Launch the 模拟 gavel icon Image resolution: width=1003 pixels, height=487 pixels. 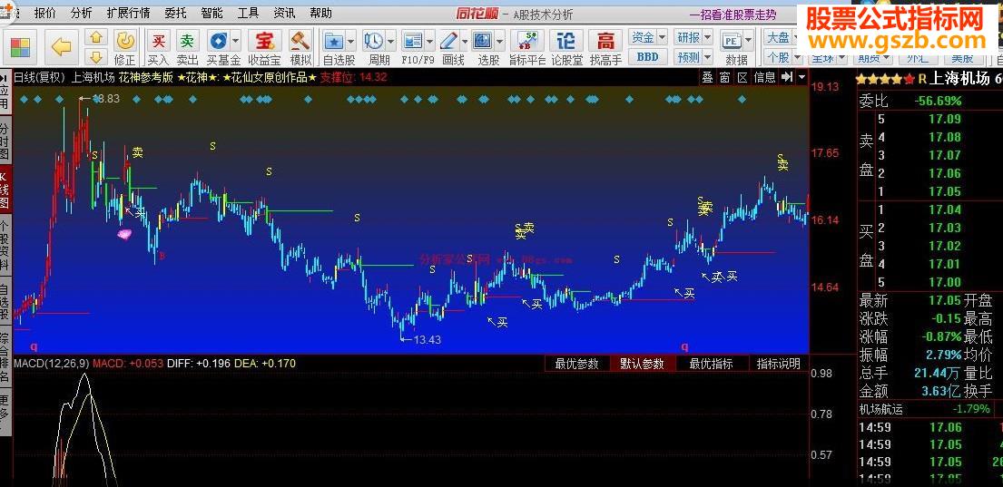point(300,42)
